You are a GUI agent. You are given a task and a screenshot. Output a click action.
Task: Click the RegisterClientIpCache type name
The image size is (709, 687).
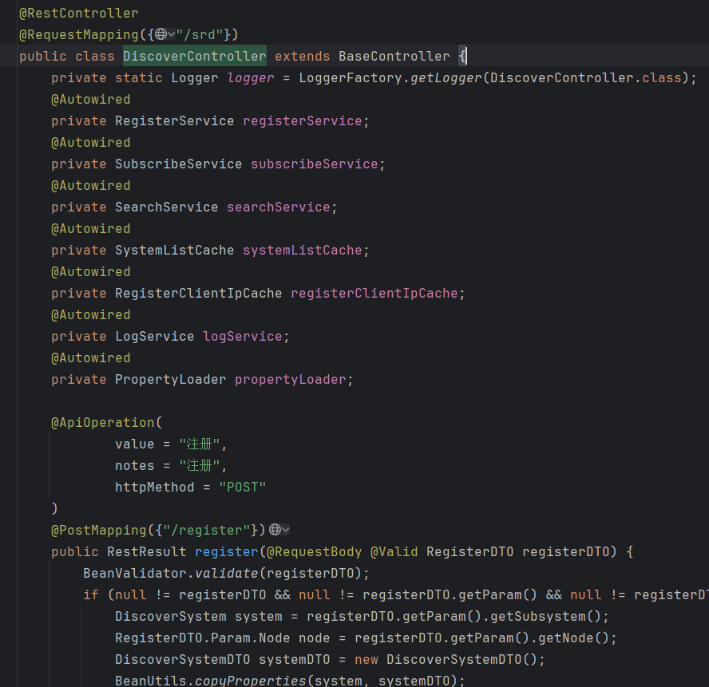point(199,294)
